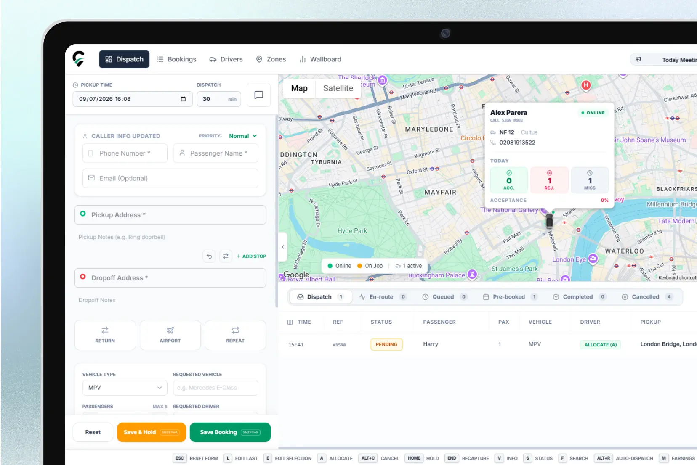Open the notes comment icon button
697x465 pixels.
258,95
